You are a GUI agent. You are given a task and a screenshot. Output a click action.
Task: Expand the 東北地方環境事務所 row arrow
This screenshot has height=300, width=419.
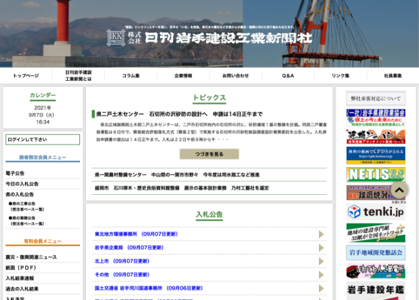point(322,234)
